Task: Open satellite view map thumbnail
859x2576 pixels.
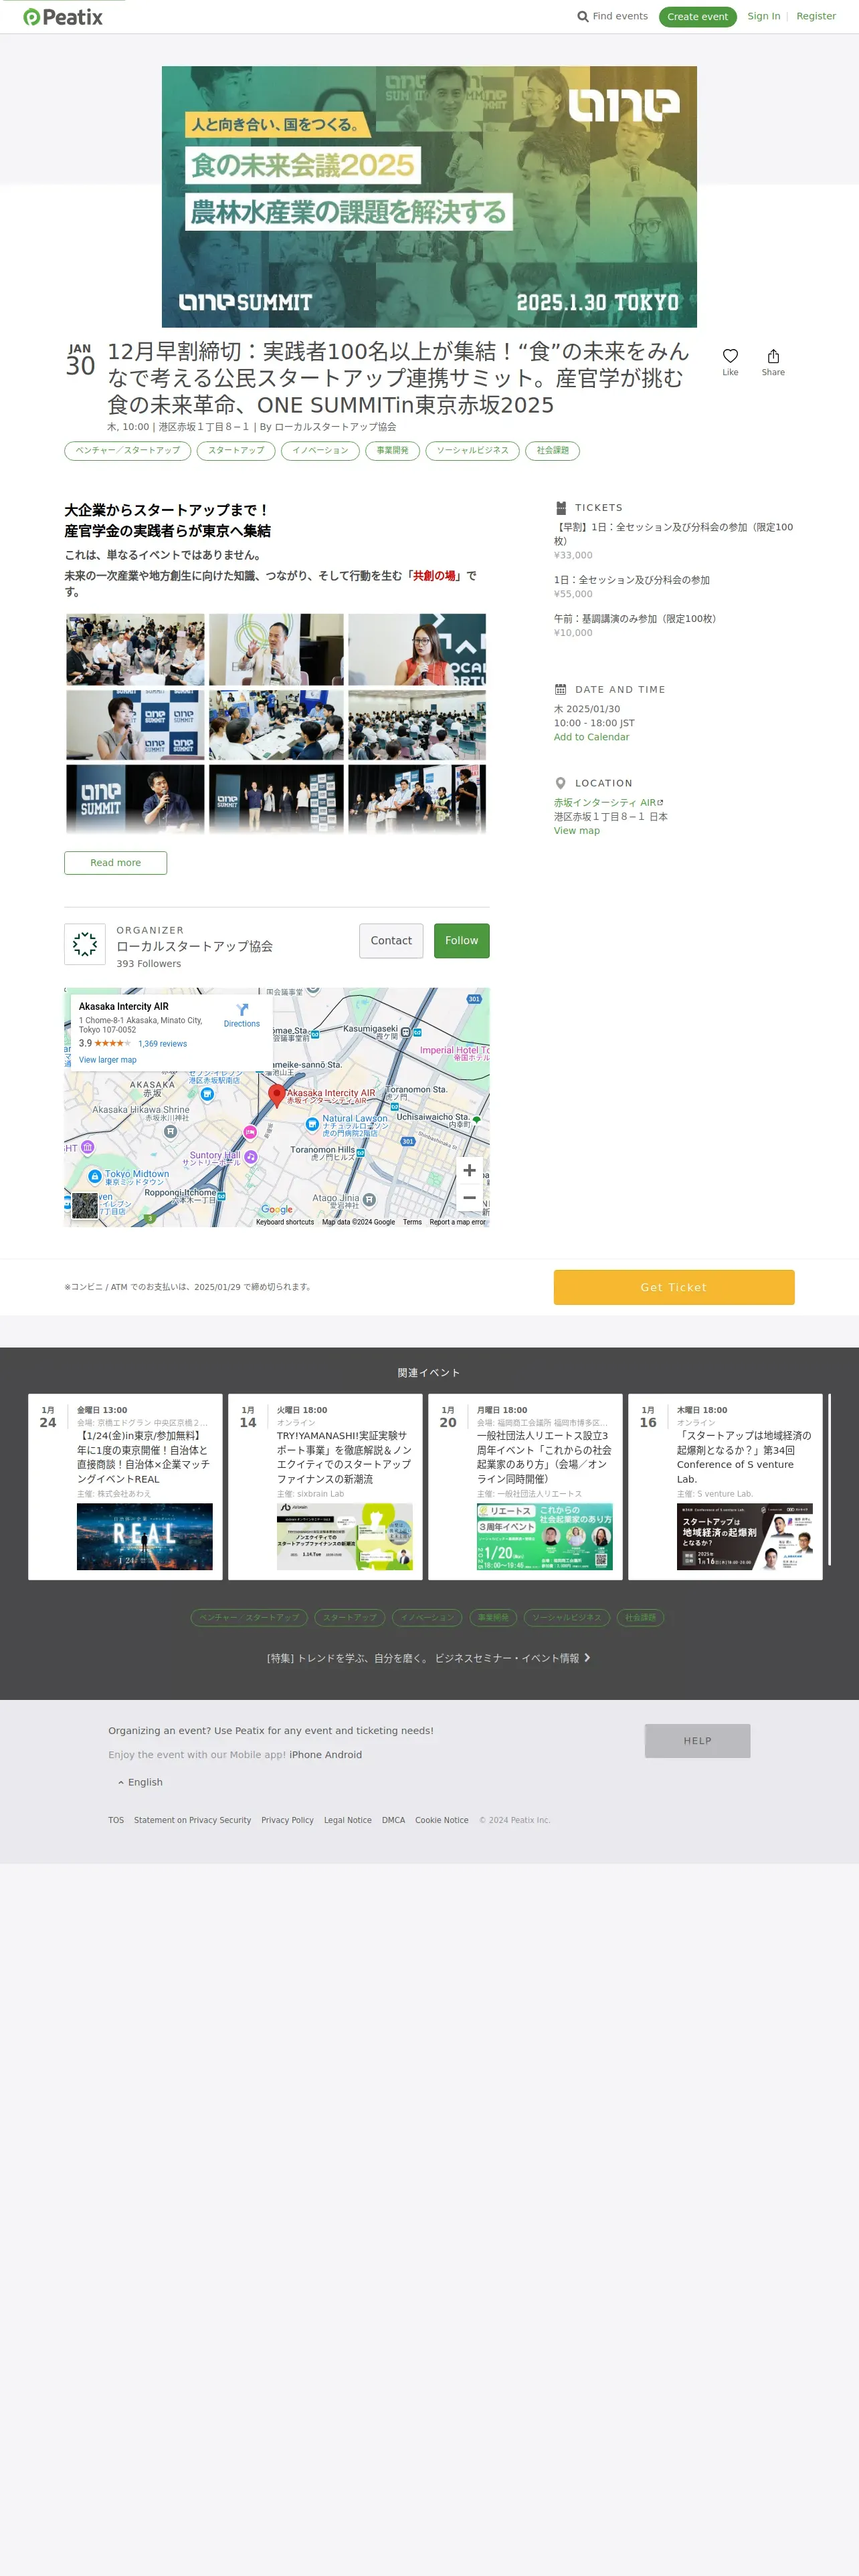Action: point(85,1206)
